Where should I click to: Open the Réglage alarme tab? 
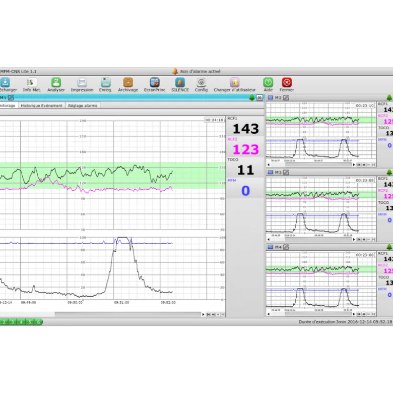83,105
